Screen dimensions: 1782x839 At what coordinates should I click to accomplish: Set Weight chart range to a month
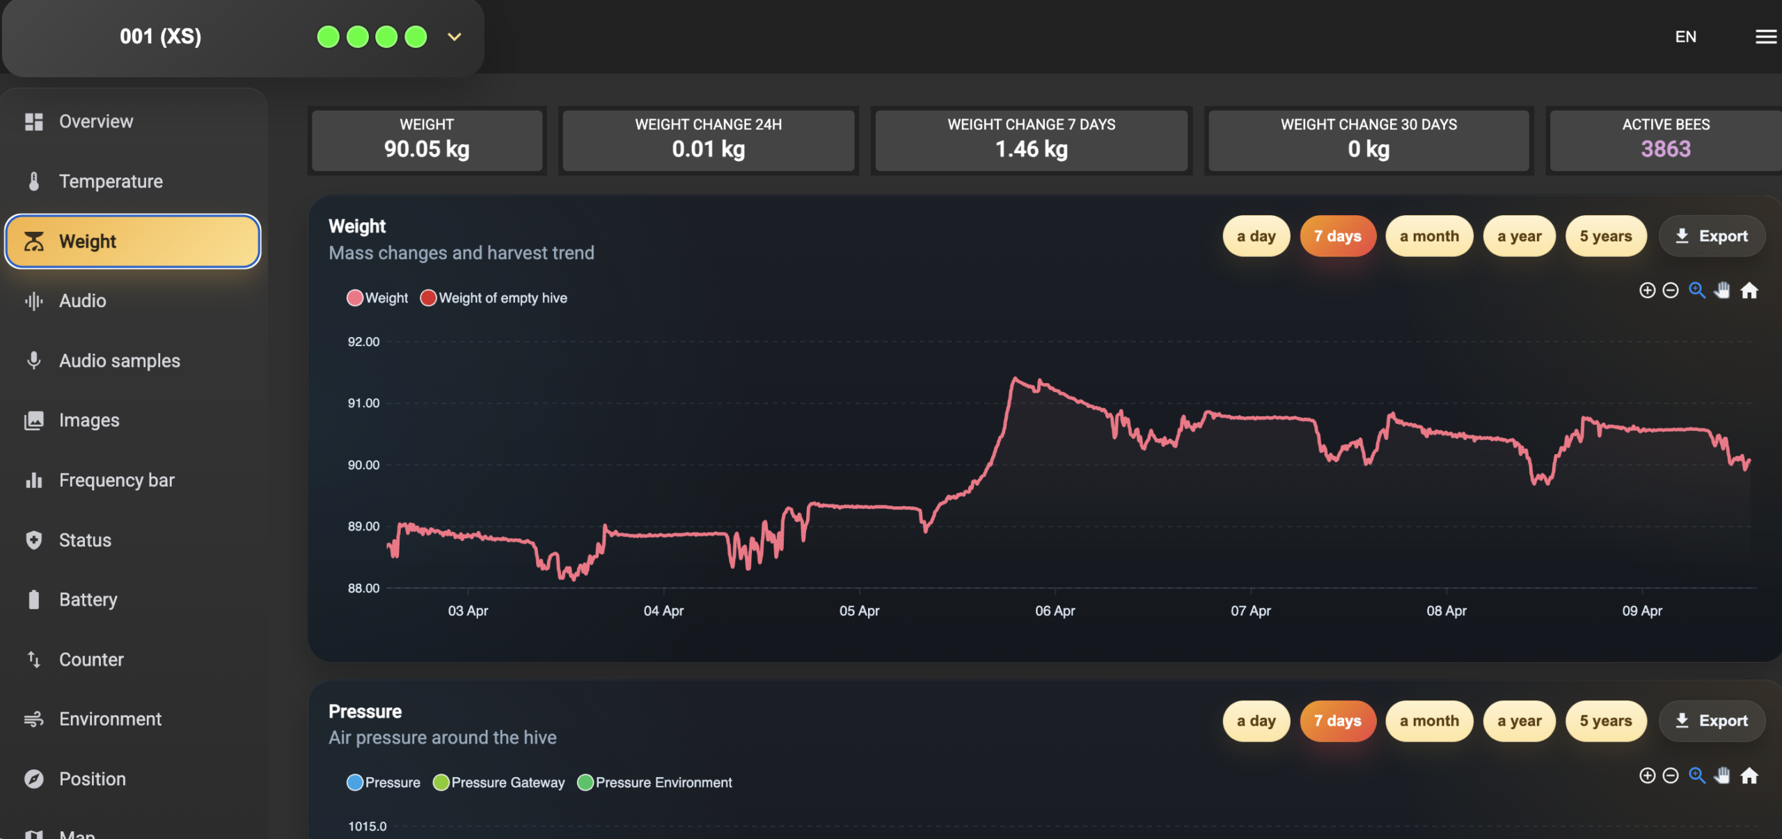pos(1429,236)
